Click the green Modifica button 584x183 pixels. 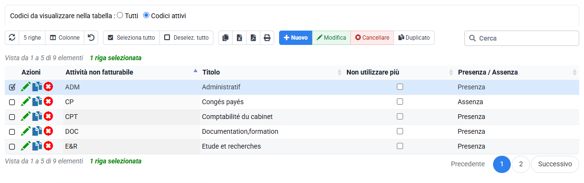(331, 38)
